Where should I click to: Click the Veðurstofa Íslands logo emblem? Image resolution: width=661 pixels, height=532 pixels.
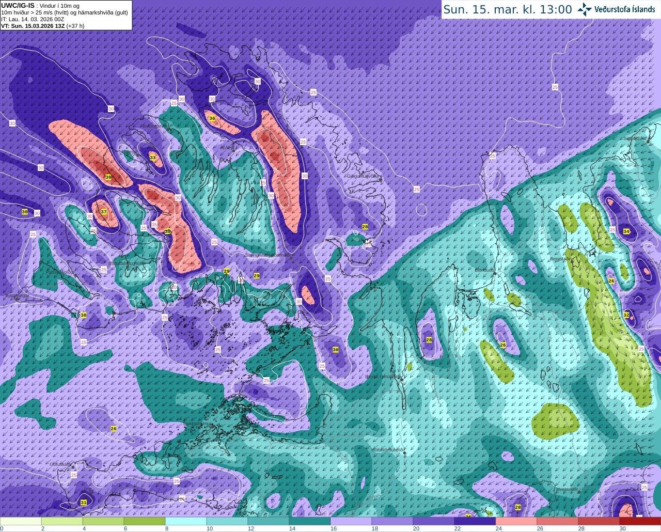click(585, 9)
